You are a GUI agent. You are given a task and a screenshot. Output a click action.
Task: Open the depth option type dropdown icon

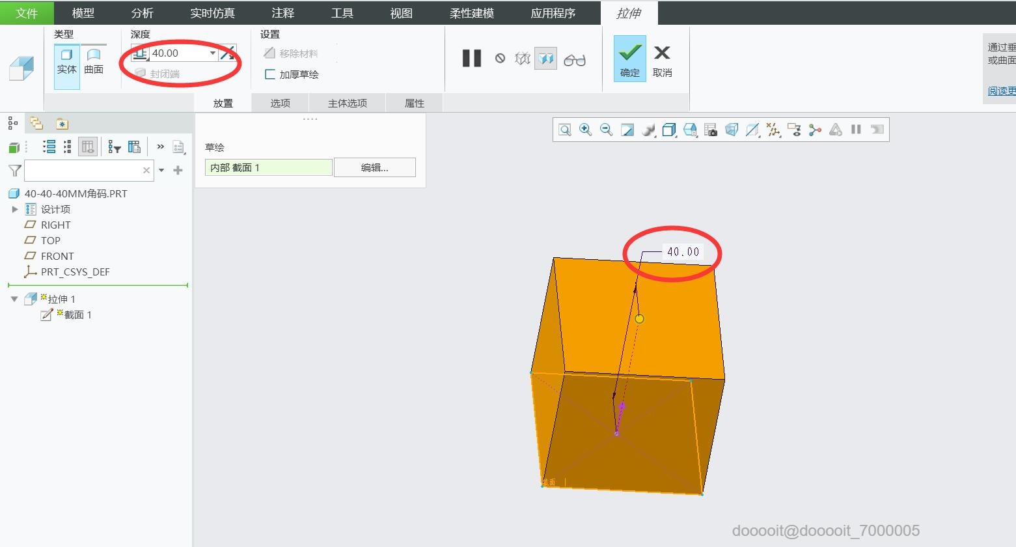tap(140, 53)
